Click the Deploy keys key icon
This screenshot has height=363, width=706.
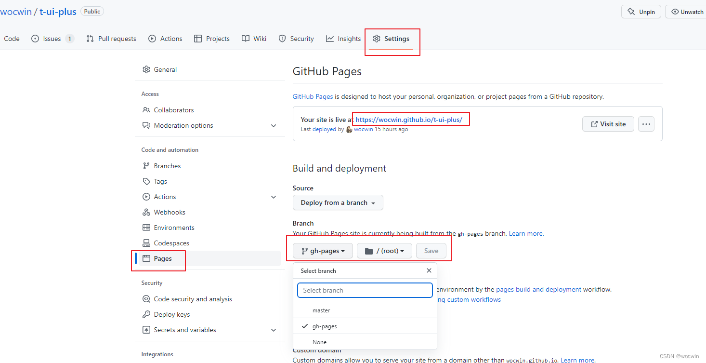coord(146,314)
